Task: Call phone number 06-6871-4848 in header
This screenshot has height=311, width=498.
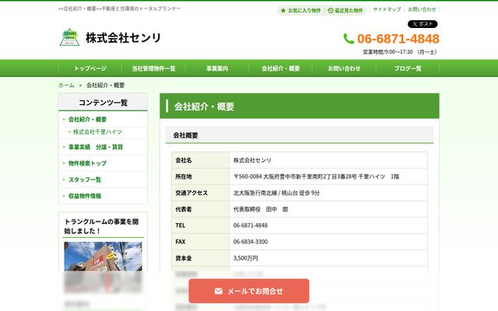Action: pyautogui.click(x=398, y=39)
